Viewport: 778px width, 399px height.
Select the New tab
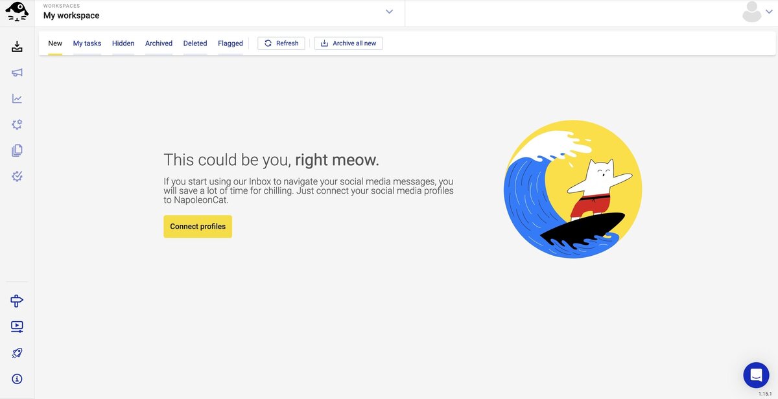pos(55,43)
